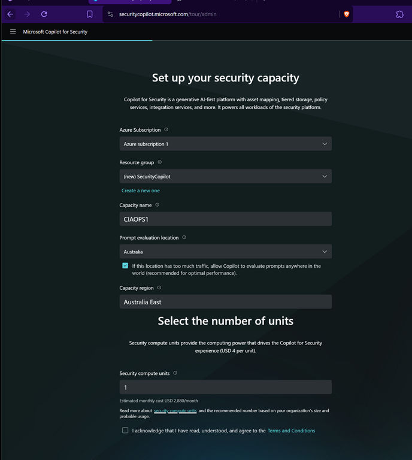Uncheck allow prompts evaluated anywhere checkbox
This screenshot has width=412, height=460.
[x=125, y=266]
